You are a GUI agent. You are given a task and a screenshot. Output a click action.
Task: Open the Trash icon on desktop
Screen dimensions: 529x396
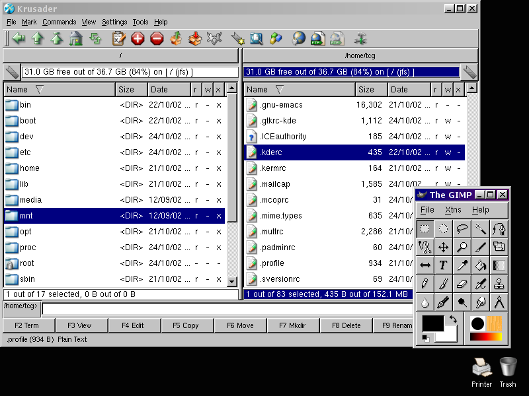click(x=508, y=367)
